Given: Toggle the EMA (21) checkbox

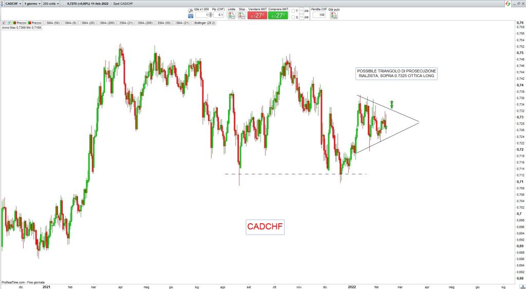Looking at the screenshot, I should coord(118,23).
